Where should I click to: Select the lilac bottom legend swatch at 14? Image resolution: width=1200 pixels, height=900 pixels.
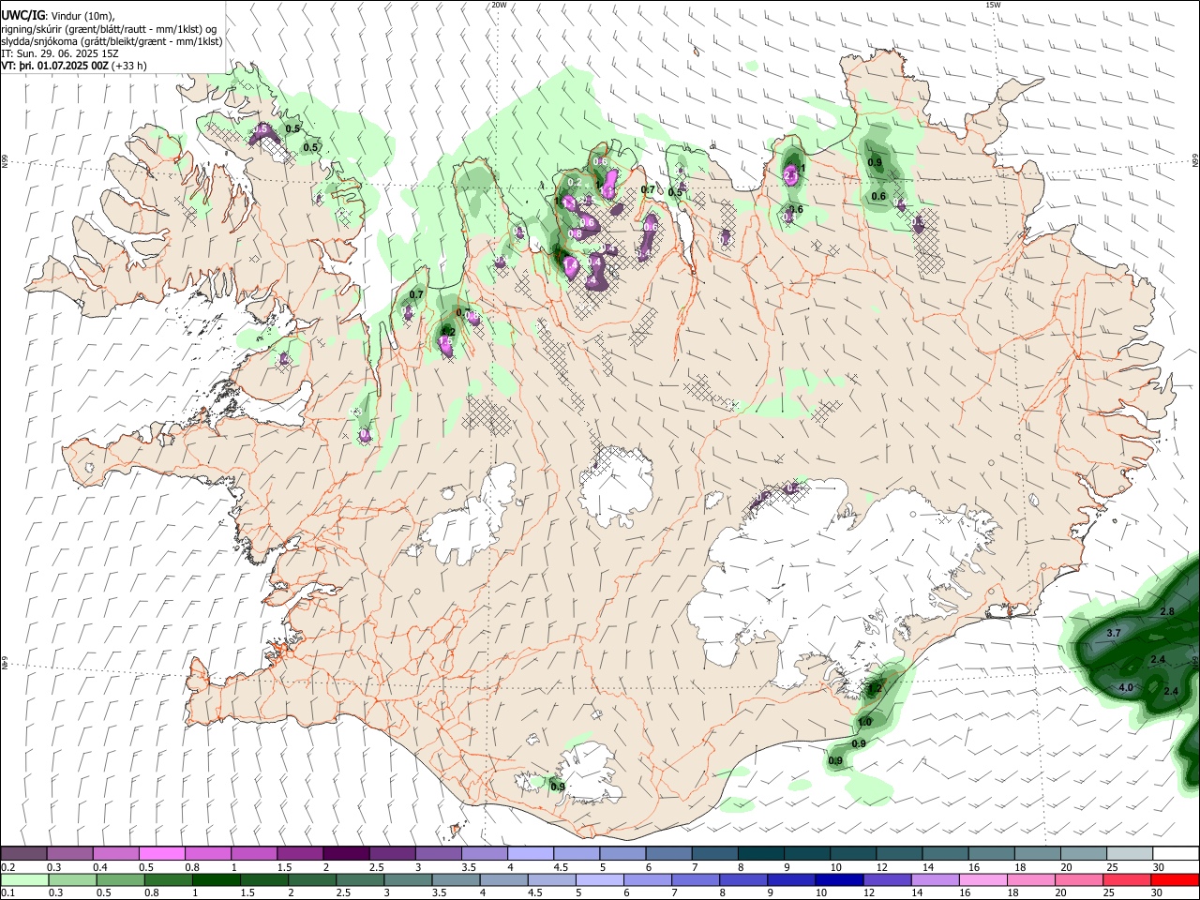(935, 879)
